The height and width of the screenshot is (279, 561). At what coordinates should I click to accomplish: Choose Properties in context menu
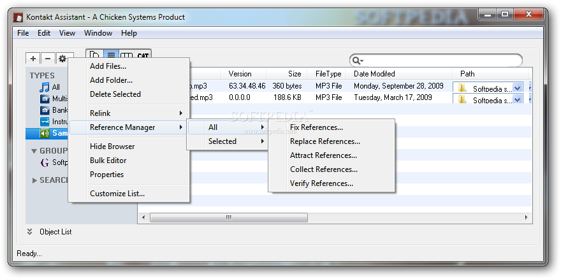click(x=129, y=174)
